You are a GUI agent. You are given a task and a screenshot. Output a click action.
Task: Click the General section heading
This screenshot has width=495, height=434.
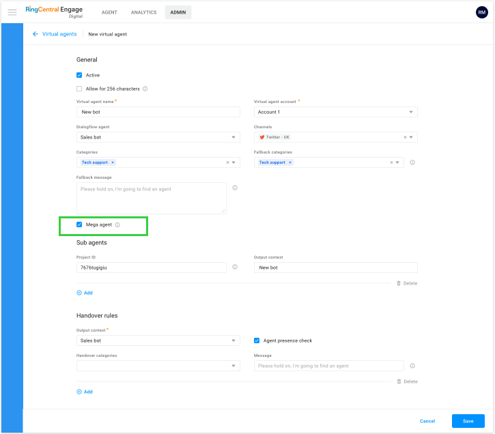pos(87,59)
